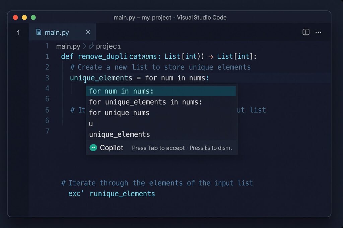The height and width of the screenshot is (228, 343).
Task: Close the main.py tab
Action: tap(88, 32)
